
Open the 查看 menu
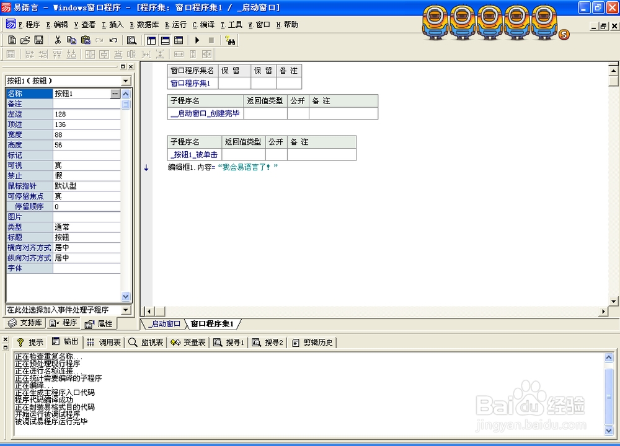pos(84,25)
